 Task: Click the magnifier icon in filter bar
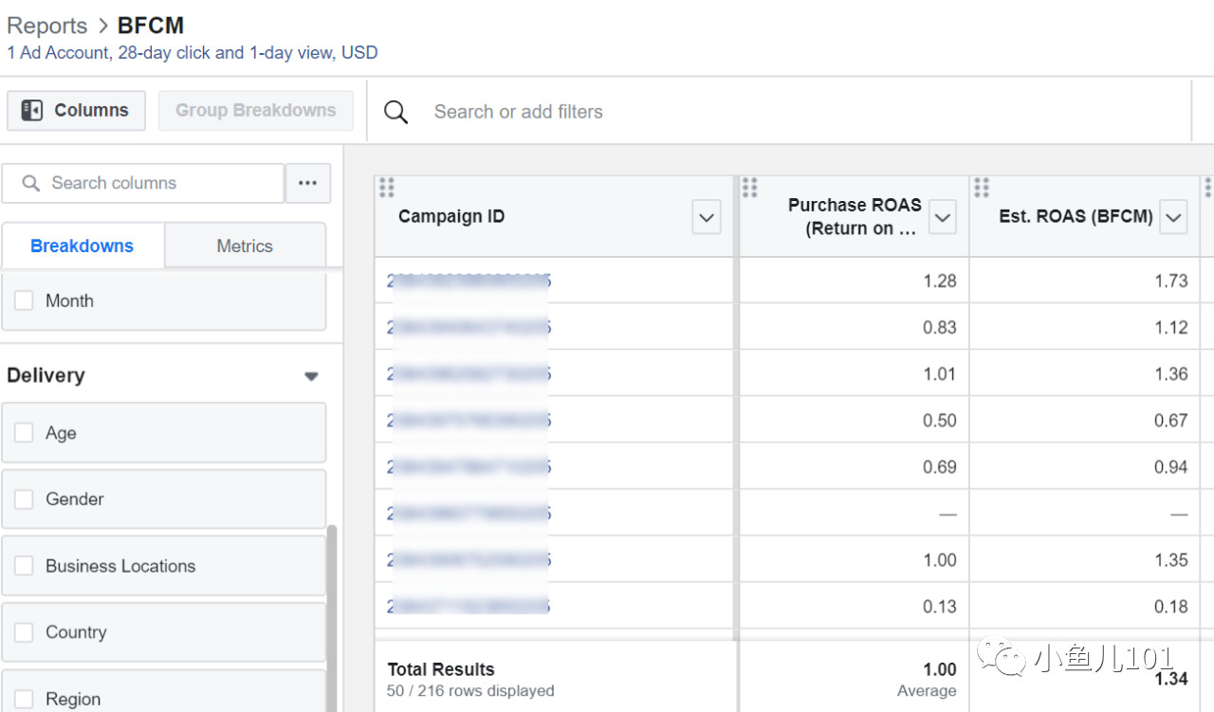[396, 112]
